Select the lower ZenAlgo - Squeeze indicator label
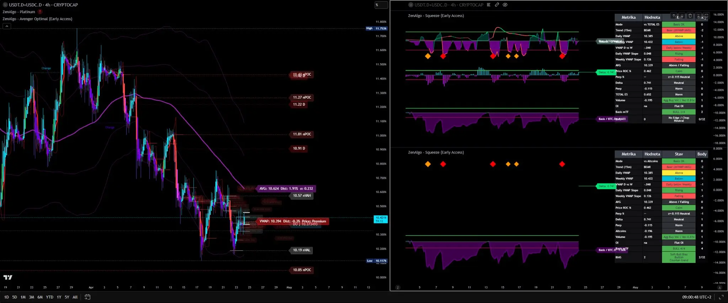This screenshot has height=303, width=728. point(436,152)
